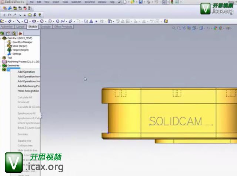
Task: Click the Rebuild traffic light icon
Action: click(172, 2)
